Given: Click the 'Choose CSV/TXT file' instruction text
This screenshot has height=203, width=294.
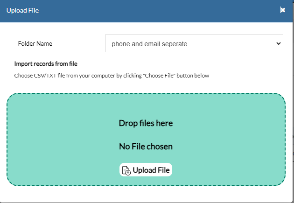Looking at the screenshot, I should pyautogui.click(x=112, y=75).
